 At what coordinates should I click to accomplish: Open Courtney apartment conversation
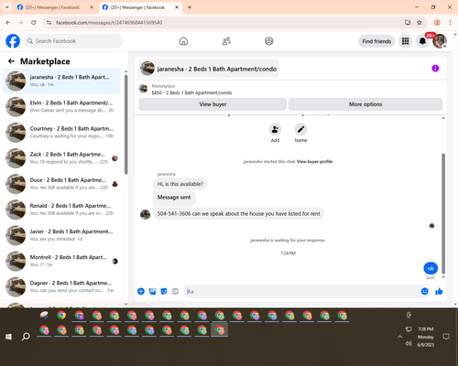(x=61, y=133)
